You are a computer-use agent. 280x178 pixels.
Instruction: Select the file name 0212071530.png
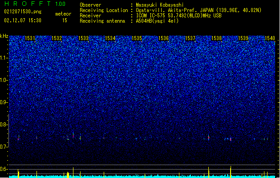tap(23, 12)
